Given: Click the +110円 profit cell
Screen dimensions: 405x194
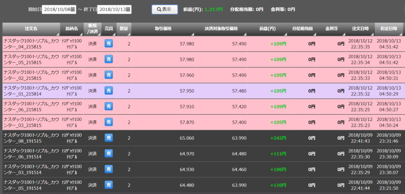Looking at the screenshot, I should (x=278, y=185).
